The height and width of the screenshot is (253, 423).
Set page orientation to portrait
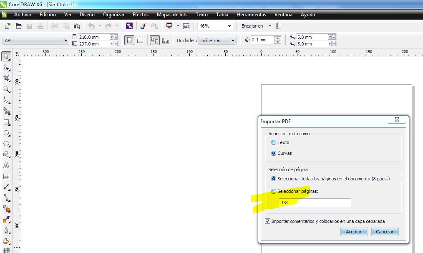click(129, 40)
